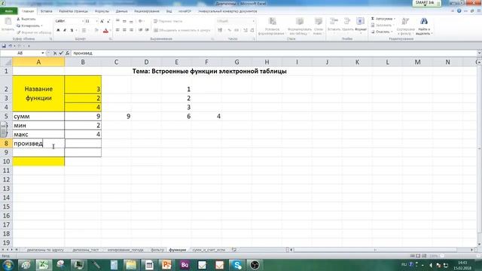This screenshot has height=271, width=482.
Task: Apply the red font color
Action: click(105, 30)
